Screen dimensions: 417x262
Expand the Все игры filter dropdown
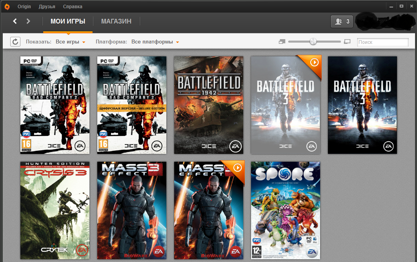tap(71, 42)
